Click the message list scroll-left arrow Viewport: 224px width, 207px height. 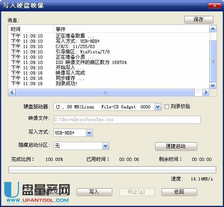point(12,92)
